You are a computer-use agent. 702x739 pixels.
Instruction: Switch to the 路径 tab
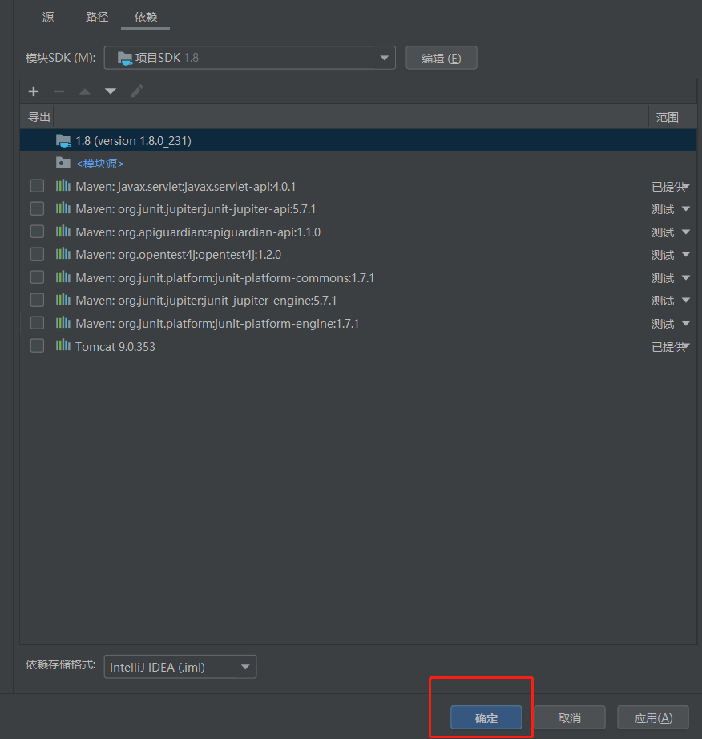[x=97, y=17]
